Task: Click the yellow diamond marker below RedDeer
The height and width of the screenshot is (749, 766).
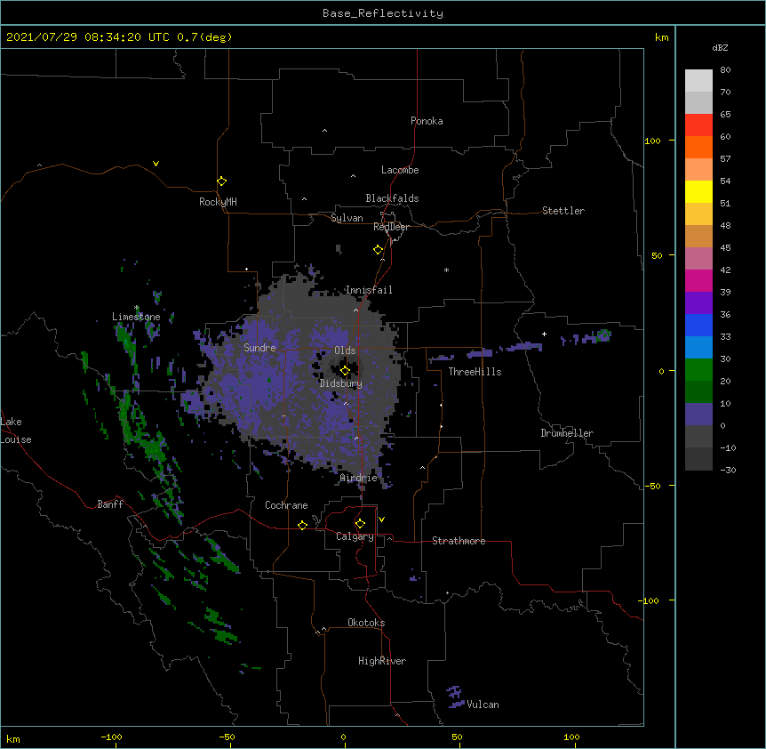Action: (379, 250)
